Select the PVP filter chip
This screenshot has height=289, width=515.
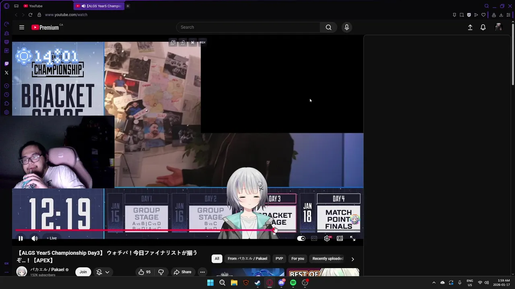pos(279,258)
